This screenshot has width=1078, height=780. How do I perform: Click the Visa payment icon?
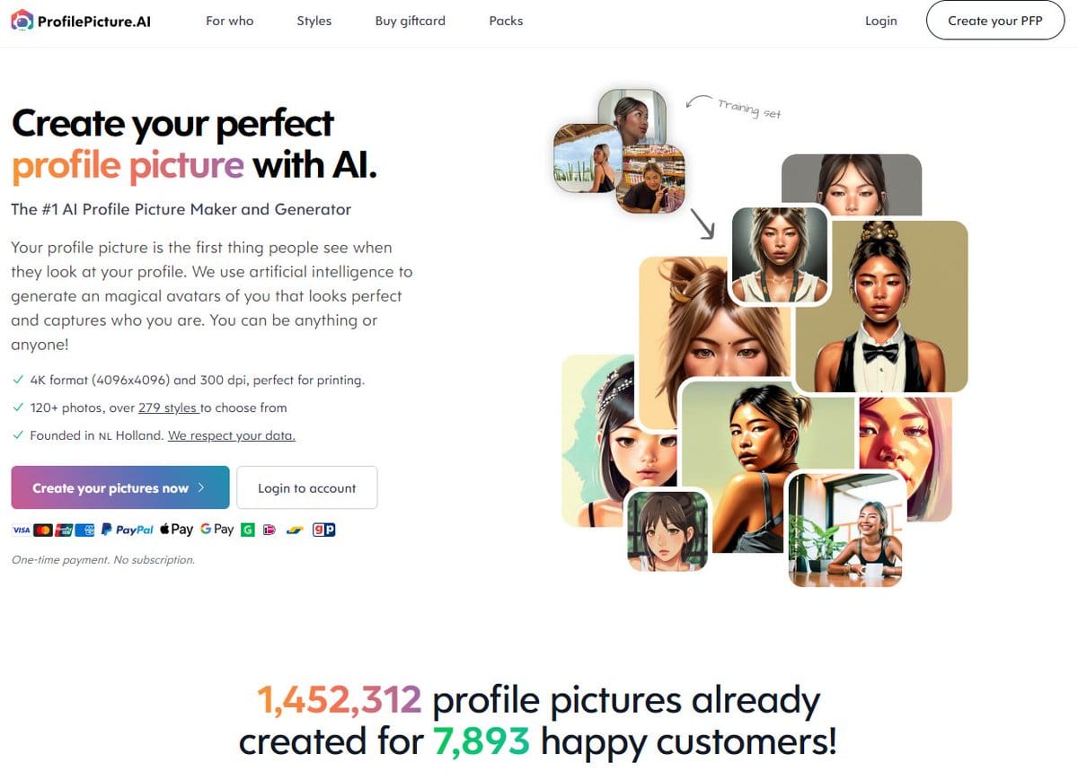point(22,530)
